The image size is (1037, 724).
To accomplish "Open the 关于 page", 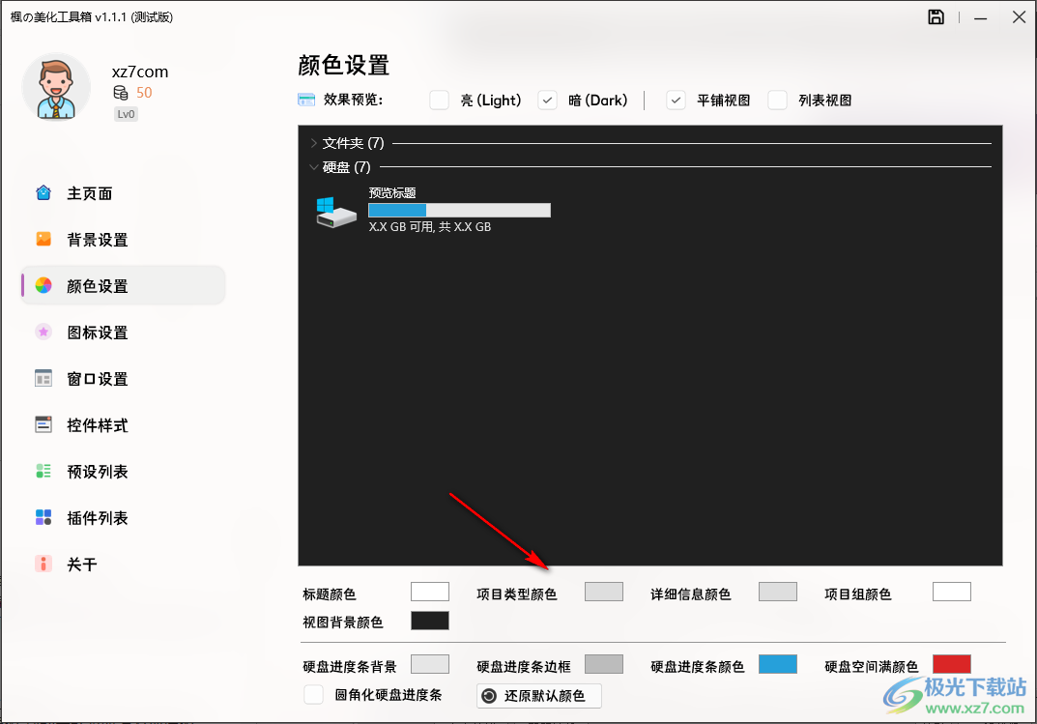I will pyautogui.click(x=123, y=564).
